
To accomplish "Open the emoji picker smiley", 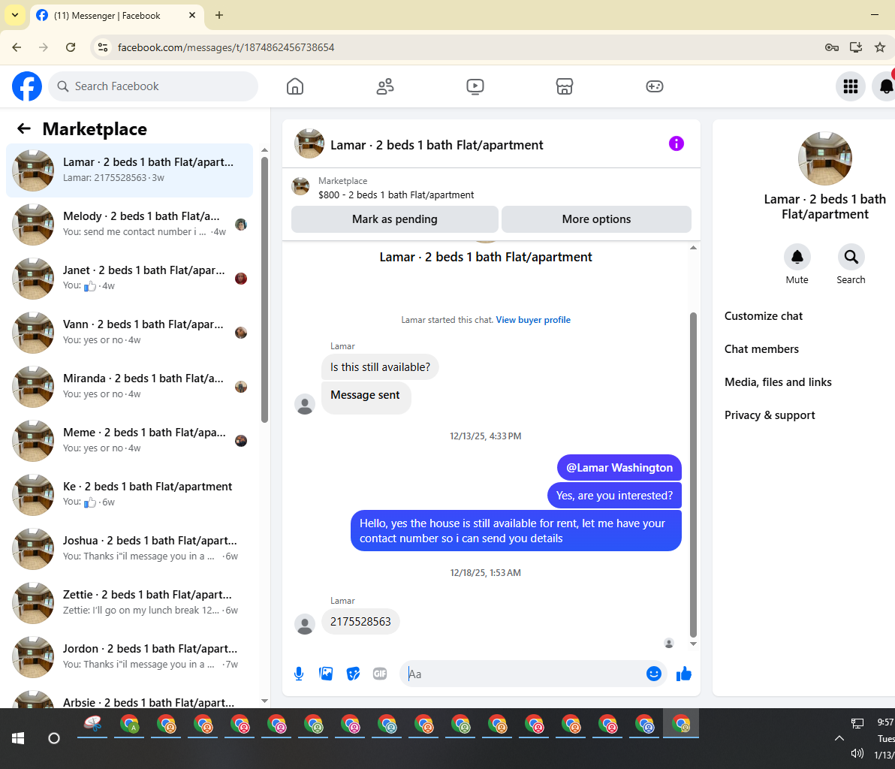I will click(x=653, y=674).
